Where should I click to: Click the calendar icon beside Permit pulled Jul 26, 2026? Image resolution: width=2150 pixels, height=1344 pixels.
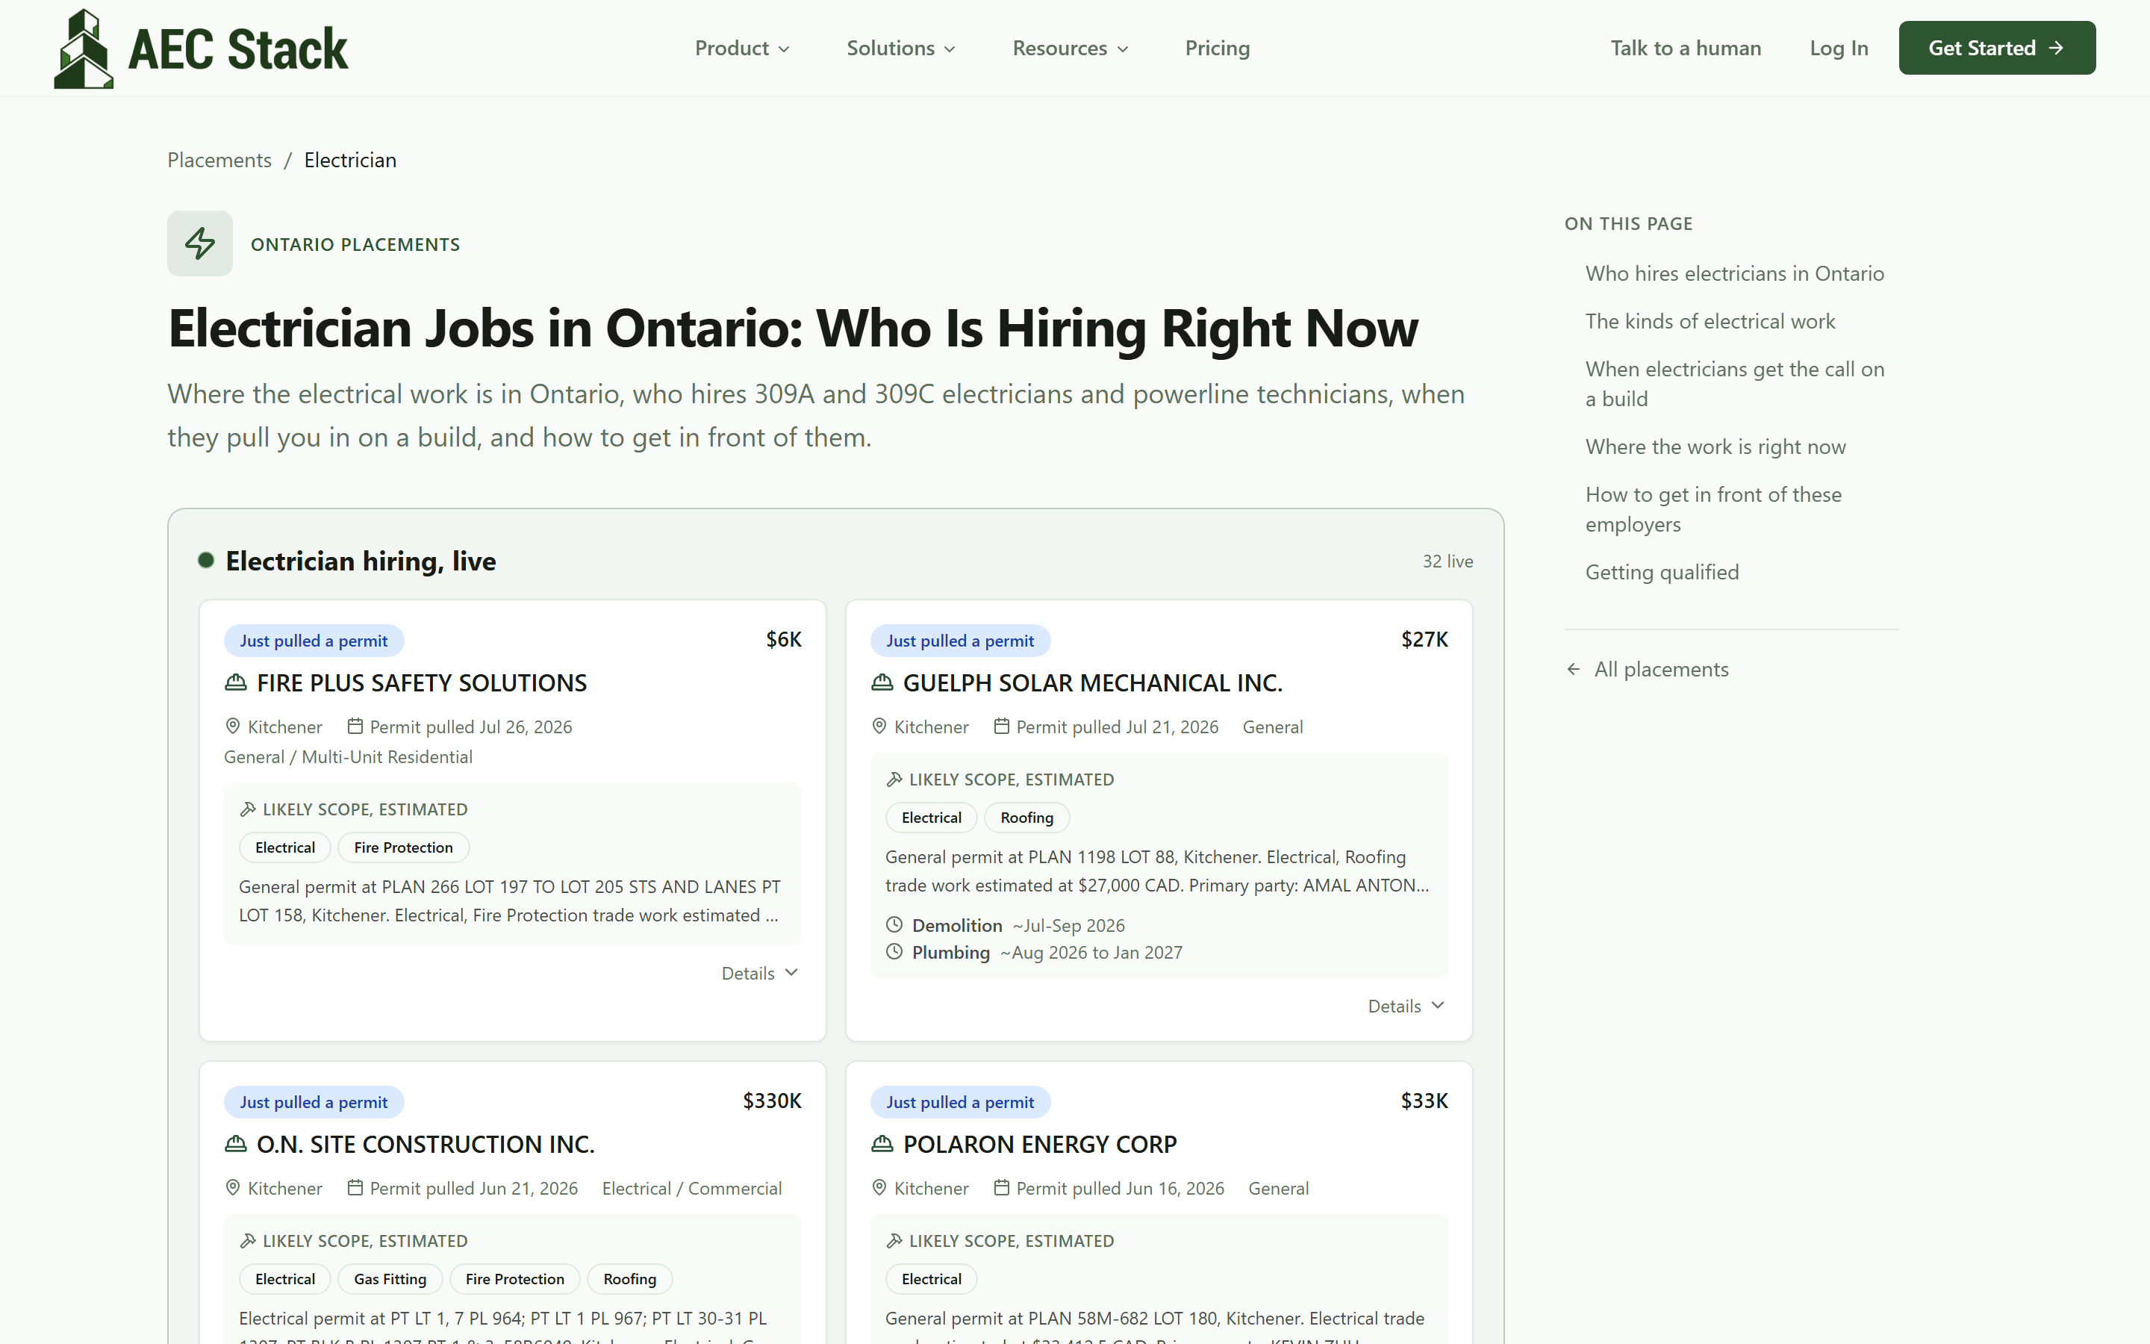355,727
